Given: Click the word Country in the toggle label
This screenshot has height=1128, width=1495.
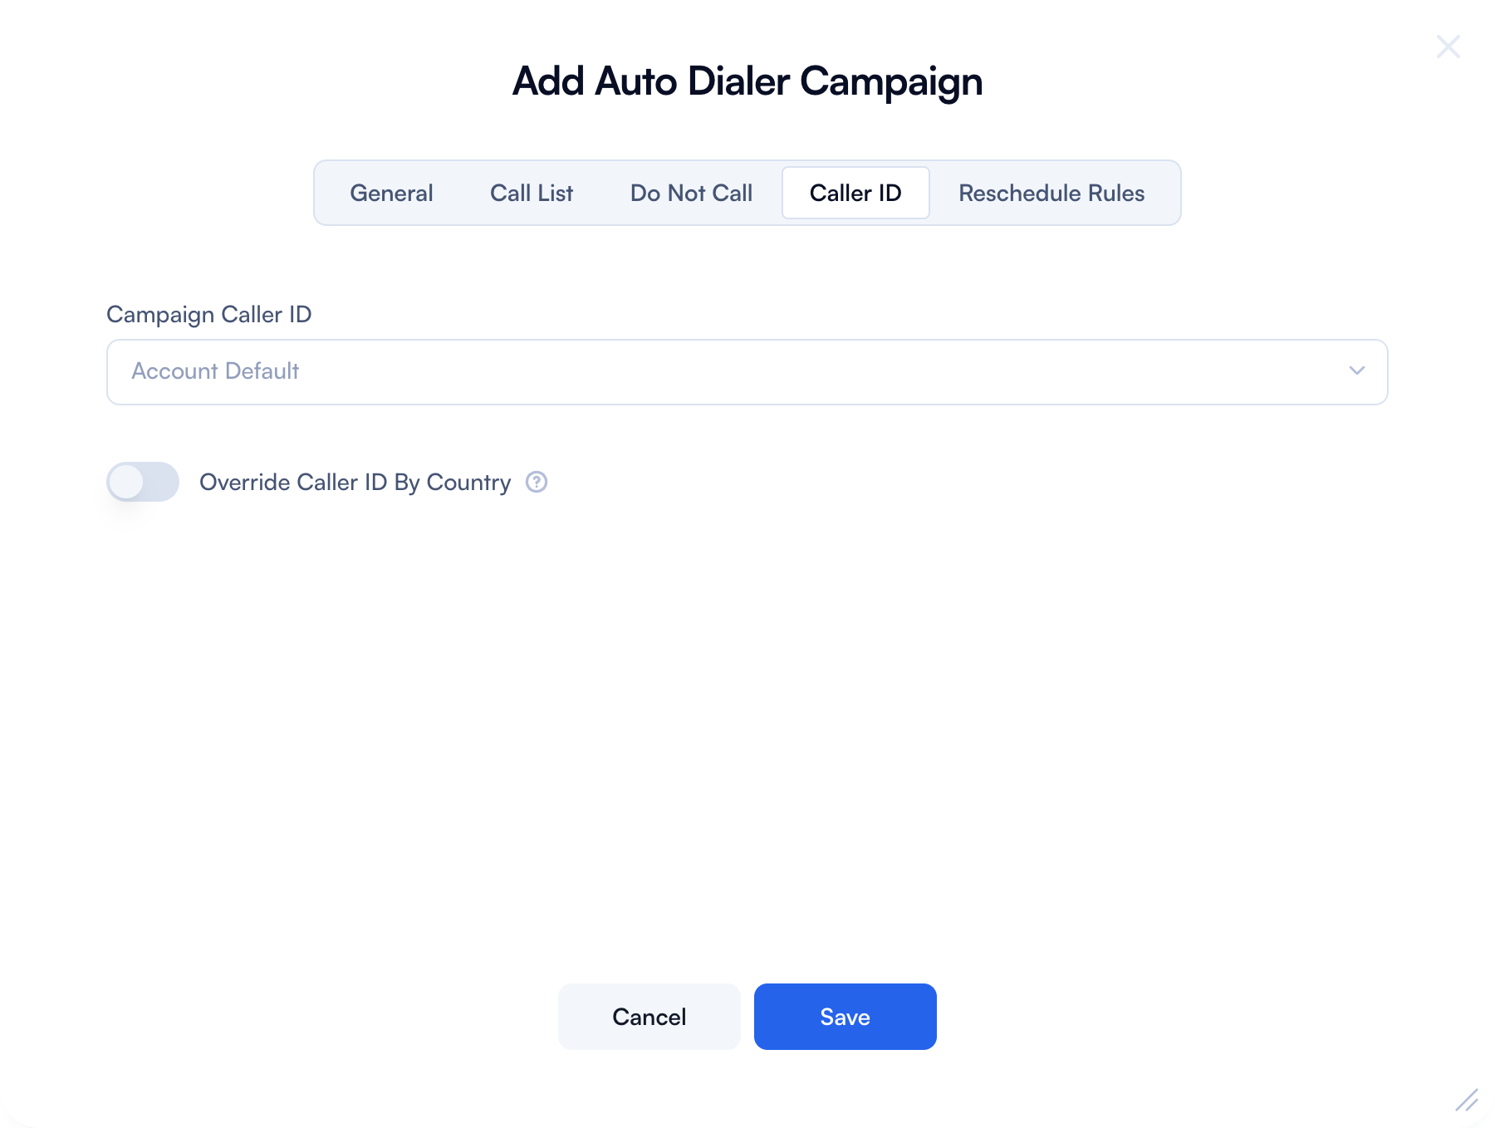Looking at the screenshot, I should (468, 482).
